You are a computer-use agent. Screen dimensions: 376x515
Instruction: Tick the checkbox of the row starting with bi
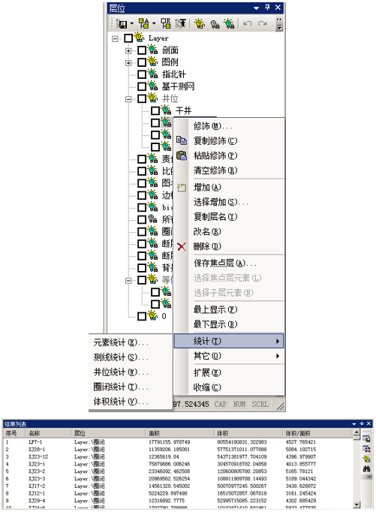[142, 207]
